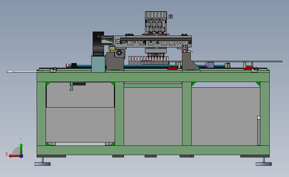Pick the black motor housing above teal box
The image size is (289, 177).
pos(98,44)
